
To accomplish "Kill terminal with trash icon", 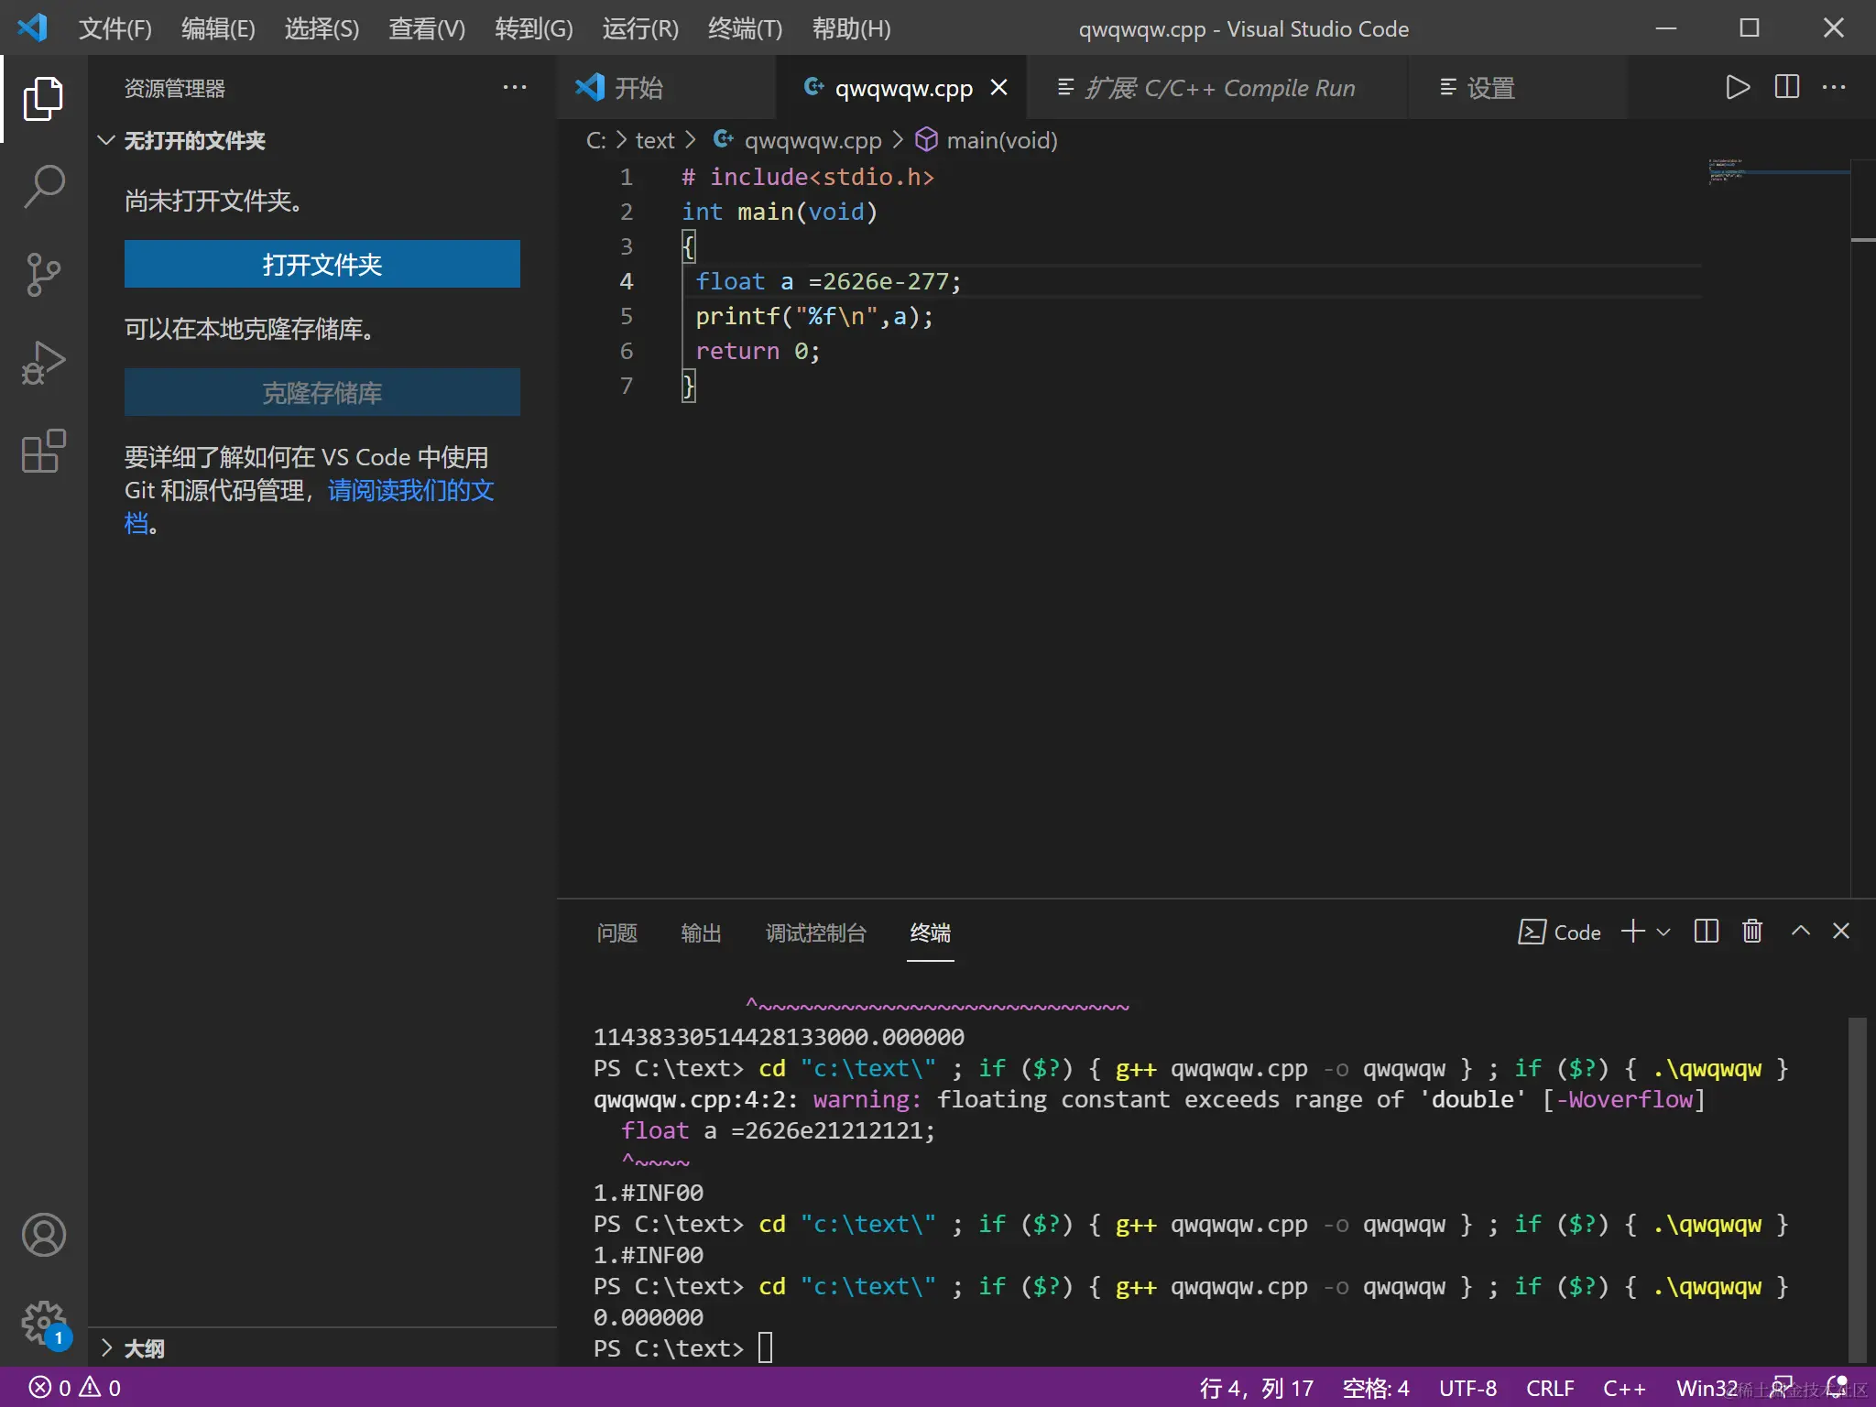I will coord(1751,932).
